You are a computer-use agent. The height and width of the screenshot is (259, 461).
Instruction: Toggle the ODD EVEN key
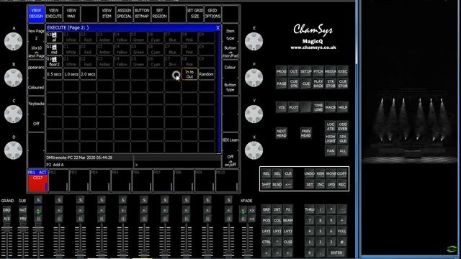click(x=343, y=127)
